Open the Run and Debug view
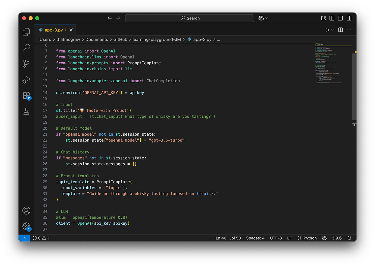This screenshot has height=266, width=375. [x=26, y=80]
